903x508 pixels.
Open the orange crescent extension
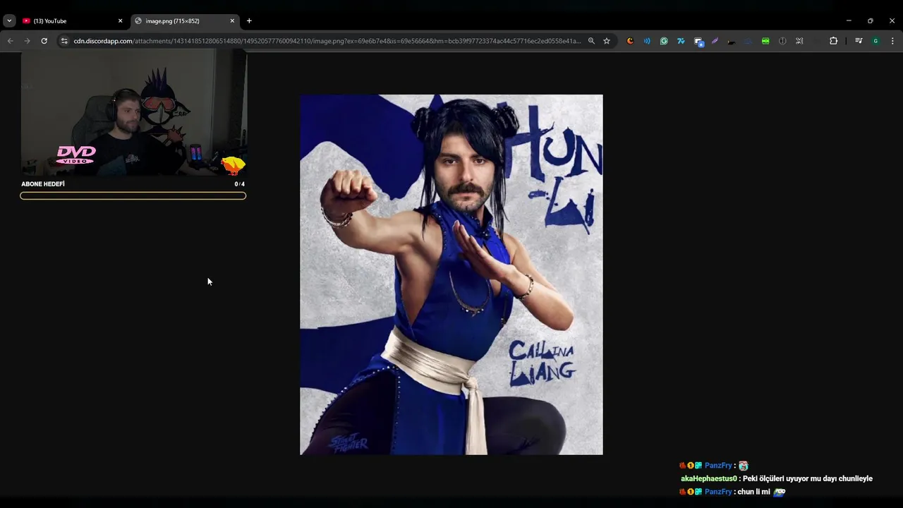(x=630, y=41)
